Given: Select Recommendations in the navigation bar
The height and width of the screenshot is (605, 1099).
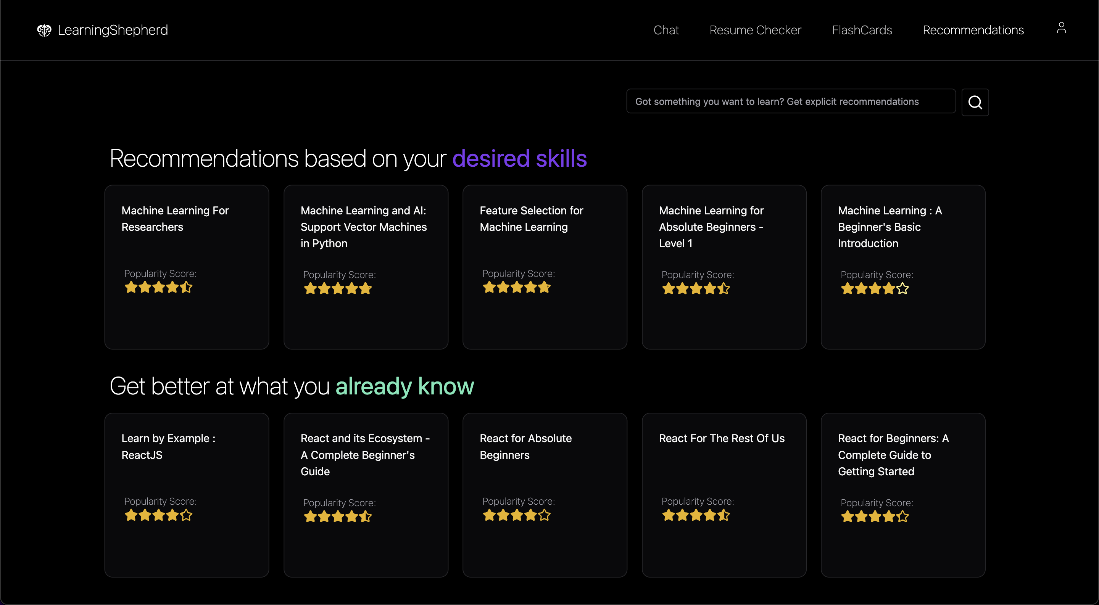Looking at the screenshot, I should click(x=973, y=30).
